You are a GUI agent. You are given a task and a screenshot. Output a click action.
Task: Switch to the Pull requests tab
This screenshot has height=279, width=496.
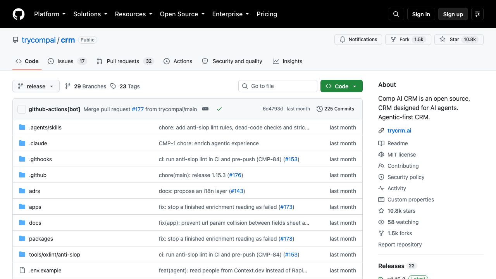point(125,61)
